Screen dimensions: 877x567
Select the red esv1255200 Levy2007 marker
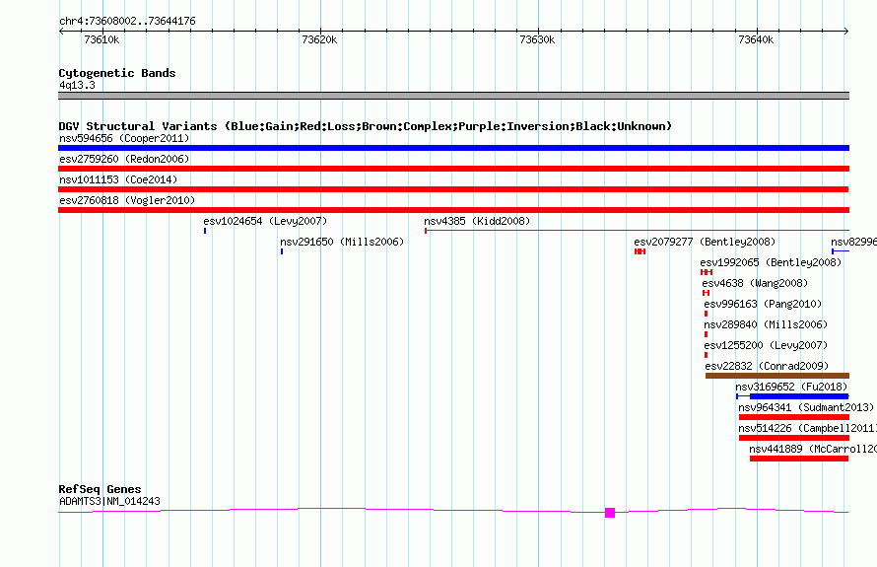706,355
